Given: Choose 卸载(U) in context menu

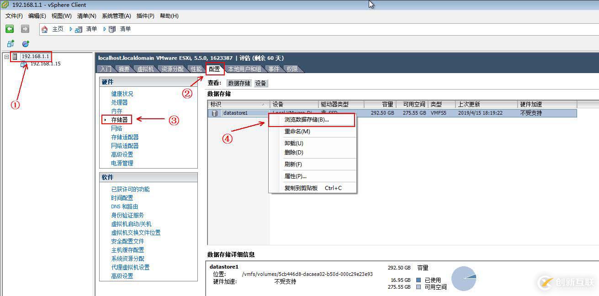Looking at the screenshot, I should pos(312,143).
